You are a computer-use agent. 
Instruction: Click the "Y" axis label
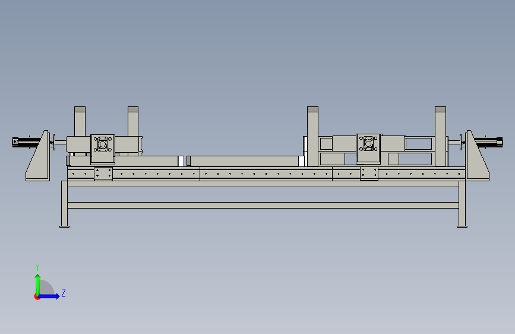[x=37, y=267]
